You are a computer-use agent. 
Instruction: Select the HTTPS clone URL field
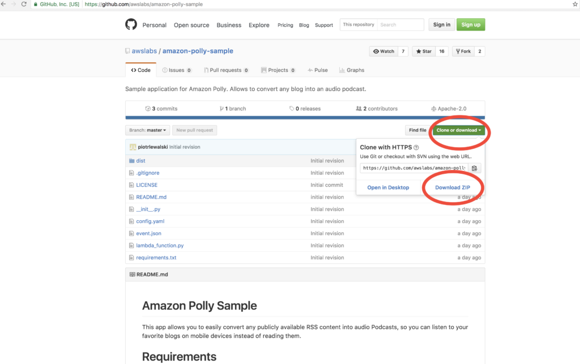tap(414, 168)
